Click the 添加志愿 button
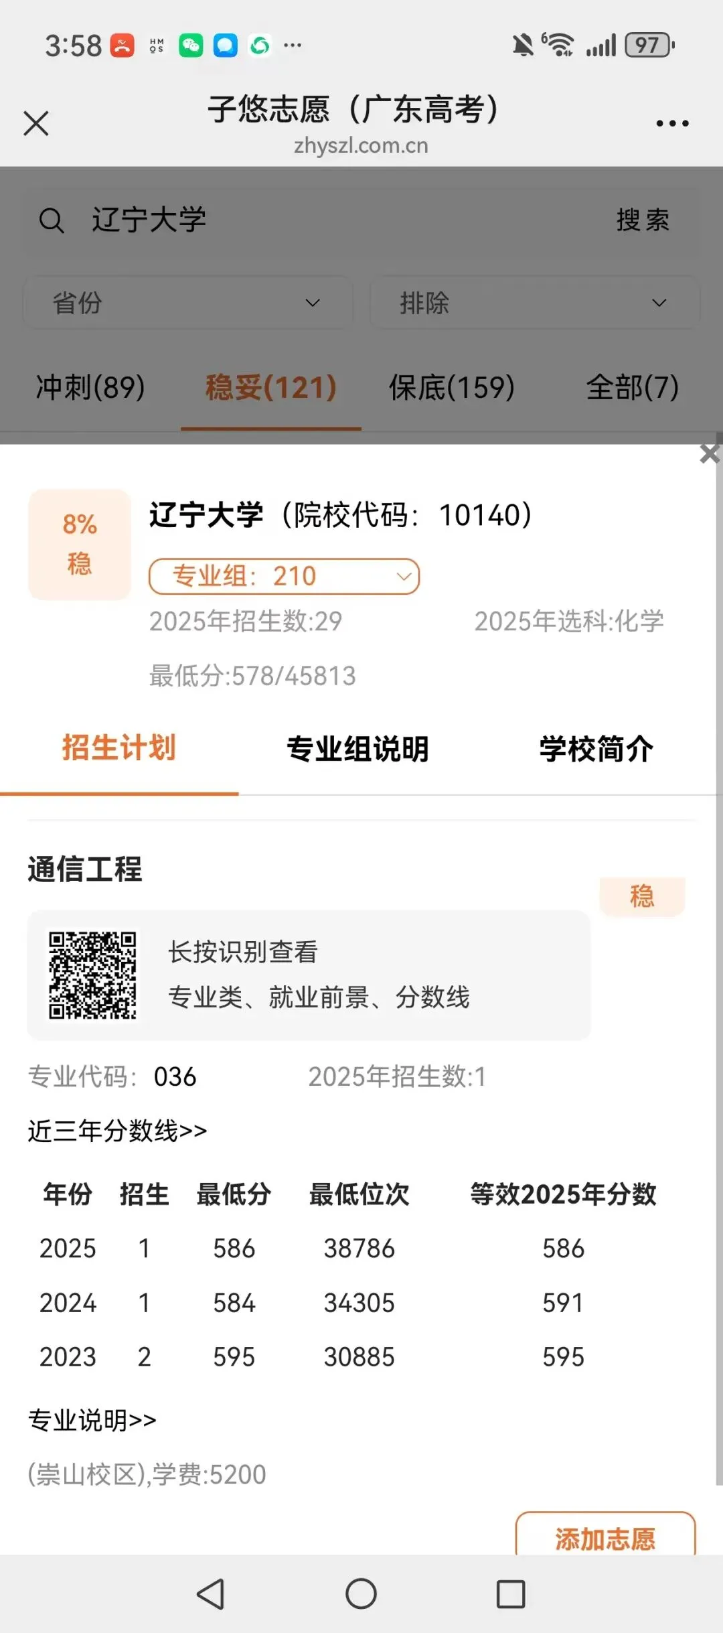The width and height of the screenshot is (723, 1633). (x=605, y=1538)
